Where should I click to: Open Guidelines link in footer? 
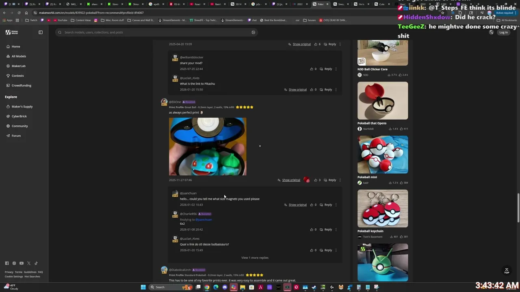(30, 272)
